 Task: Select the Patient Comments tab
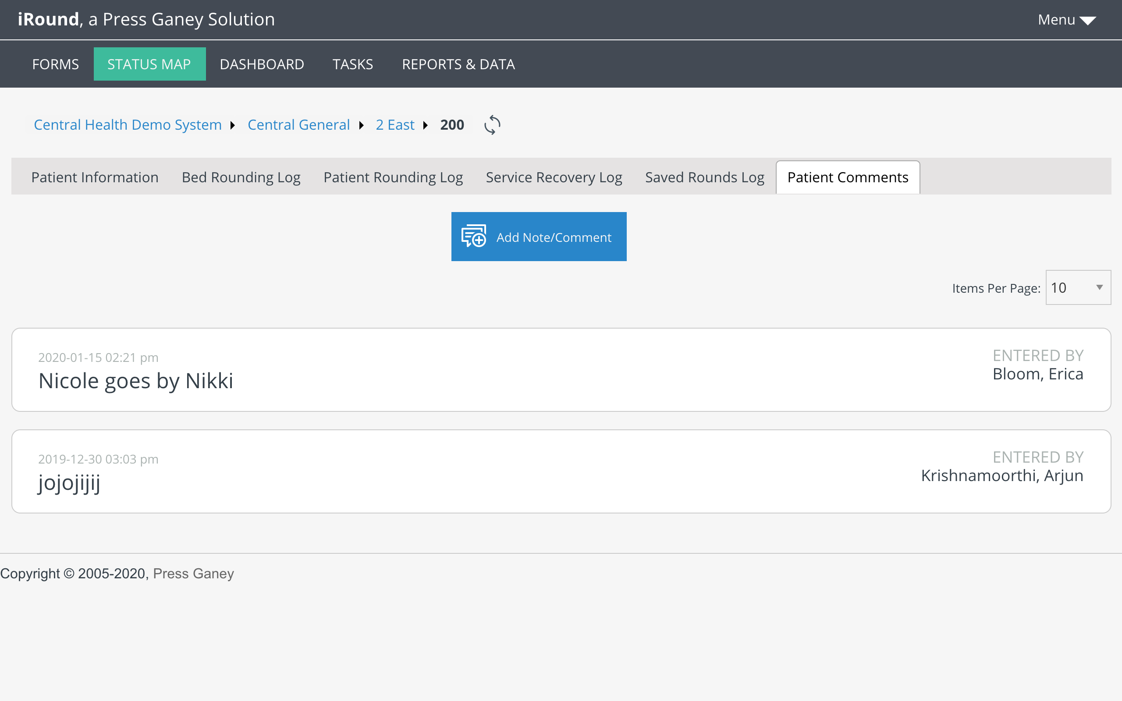point(848,177)
